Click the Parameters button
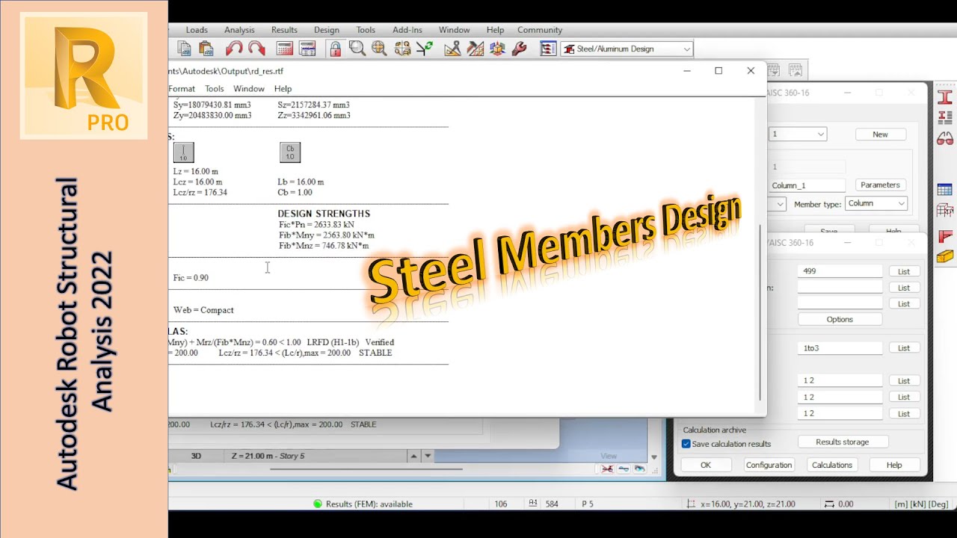The image size is (957, 538). coord(880,185)
